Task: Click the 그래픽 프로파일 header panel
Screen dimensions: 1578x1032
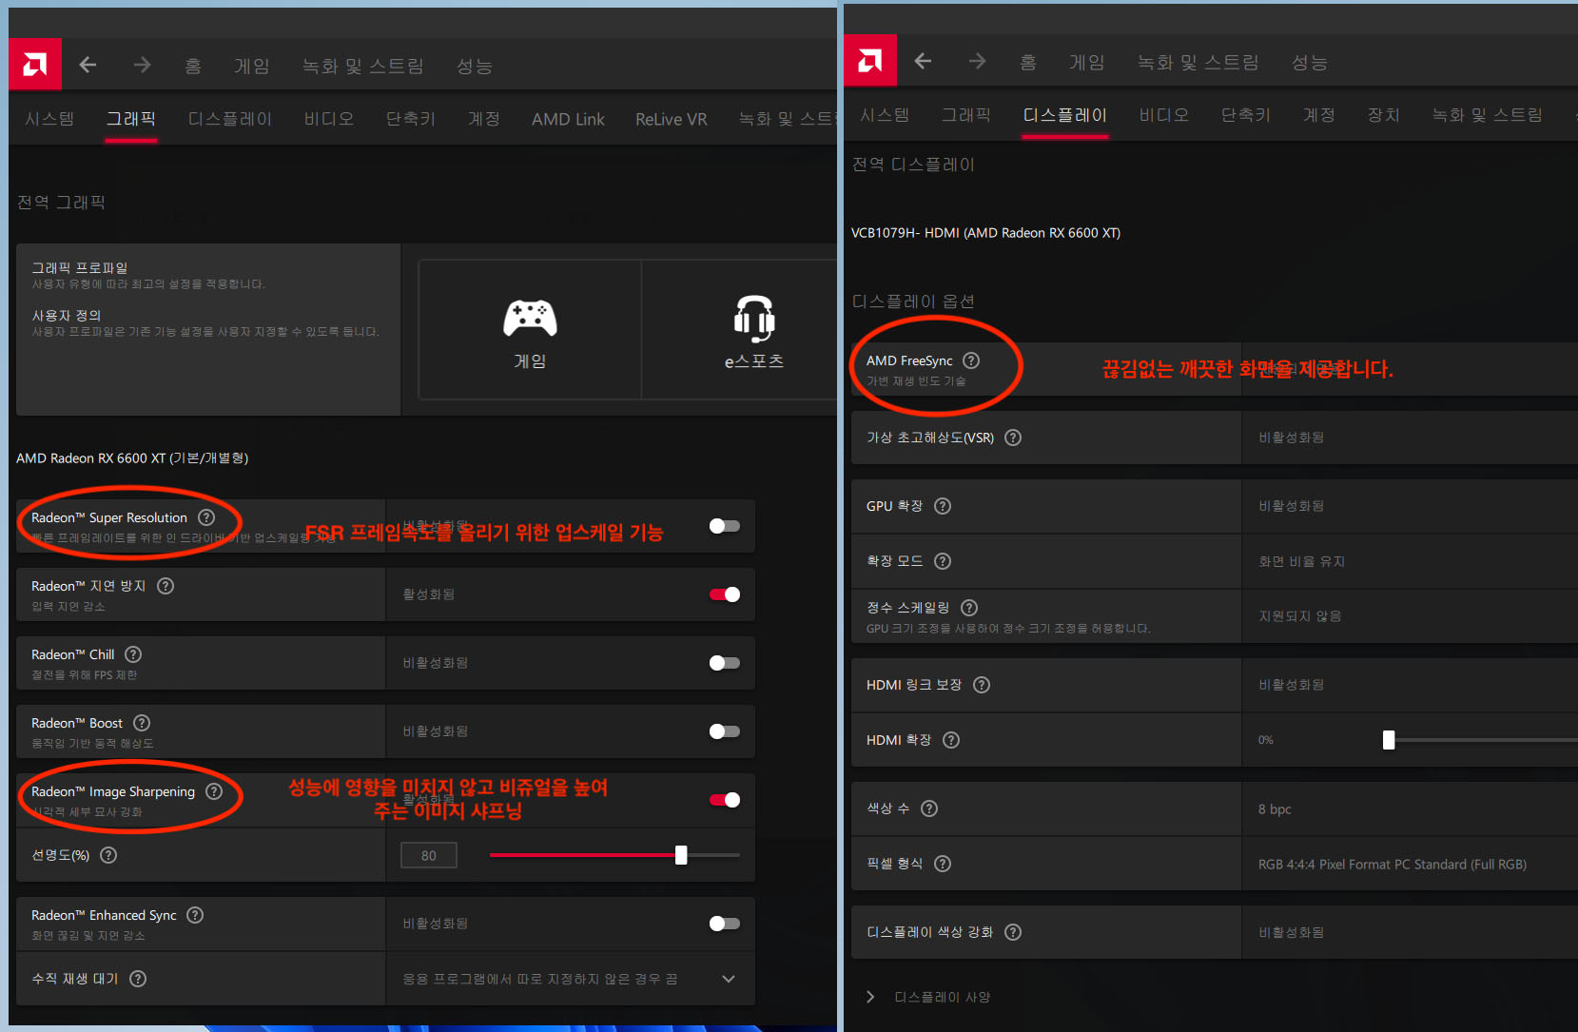Action: pyautogui.click(x=209, y=330)
